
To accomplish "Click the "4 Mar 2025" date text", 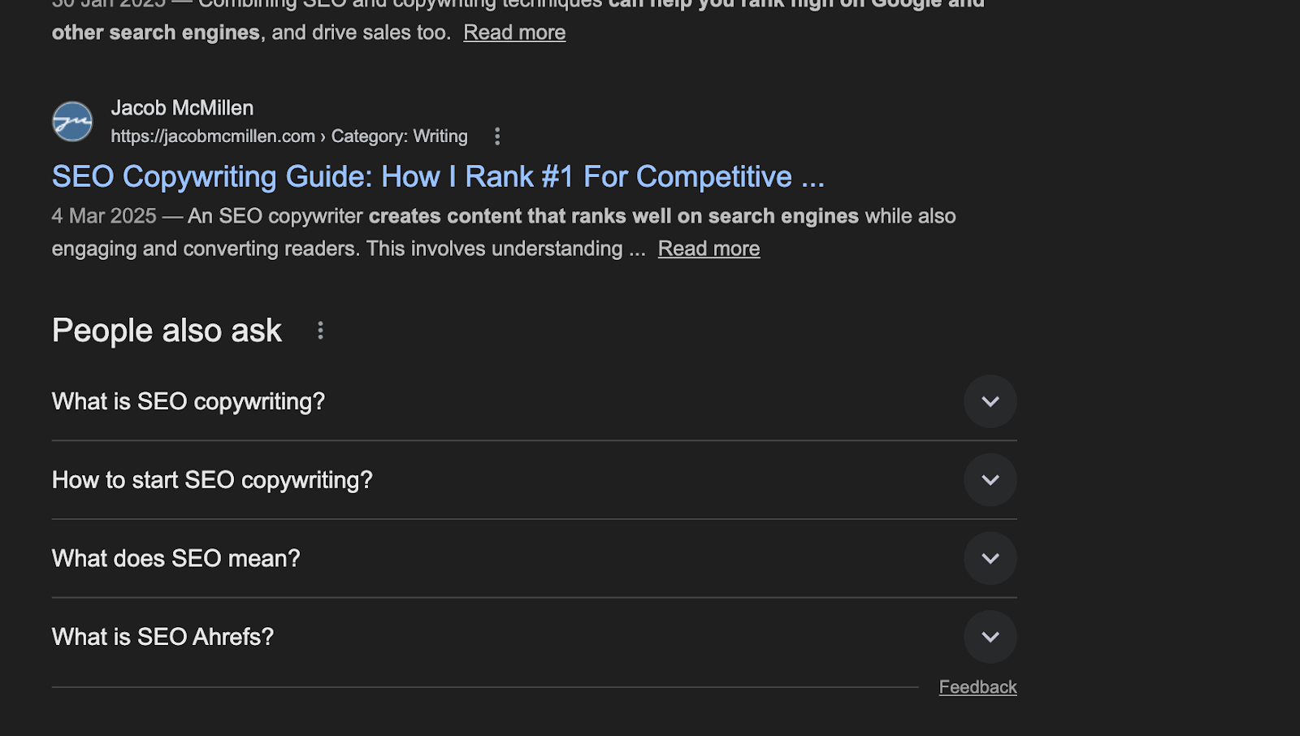I will click(x=104, y=216).
